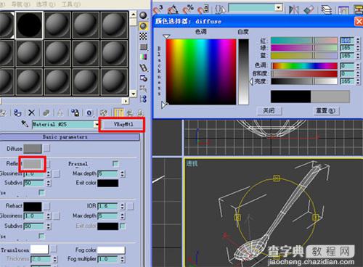Open the named selection sets dropdown
The height and width of the screenshot is (267, 363).
pos(279,8)
